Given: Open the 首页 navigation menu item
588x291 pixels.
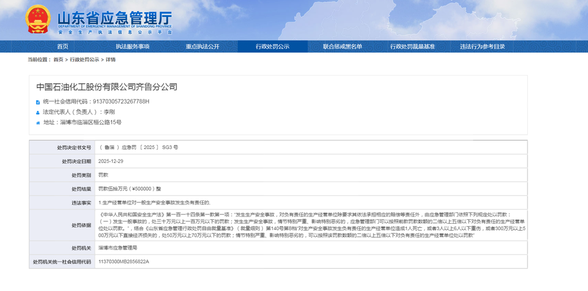Looking at the screenshot, I should (x=63, y=47).
